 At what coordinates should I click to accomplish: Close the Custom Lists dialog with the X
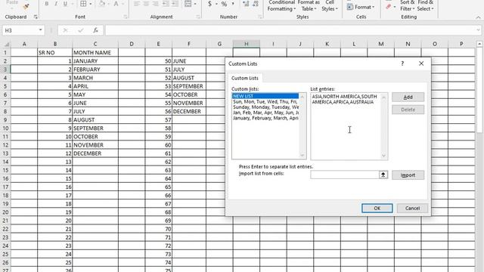(x=421, y=63)
